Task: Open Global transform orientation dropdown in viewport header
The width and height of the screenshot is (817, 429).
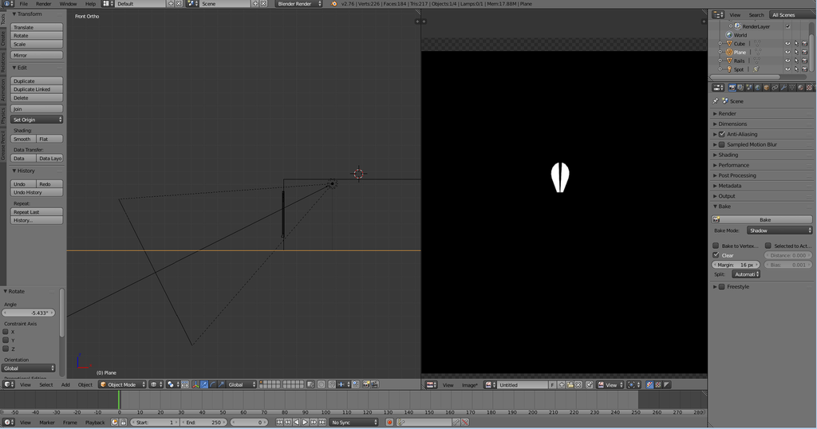Action: (242, 385)
